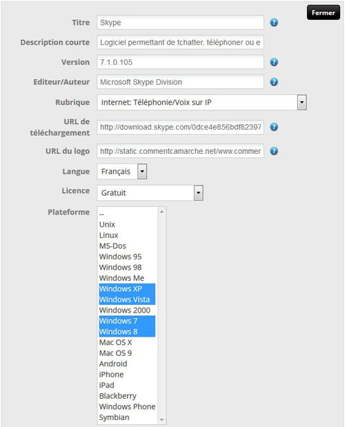
Task: Click the Description courte text field
Action: (x=180, y=43)
